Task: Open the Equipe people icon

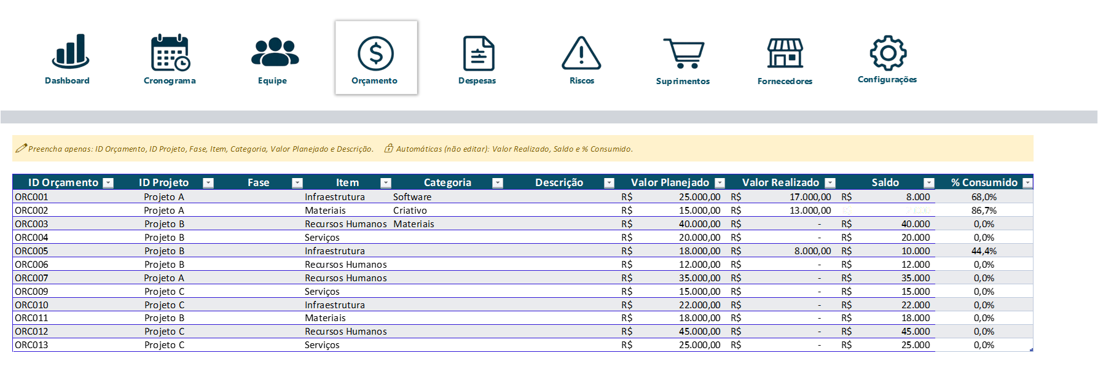Action: [x=275, y=52]
